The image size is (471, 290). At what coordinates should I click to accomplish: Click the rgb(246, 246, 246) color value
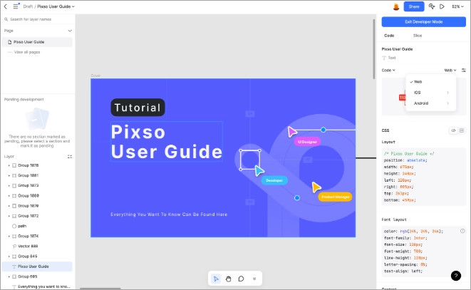click(421, 232)
